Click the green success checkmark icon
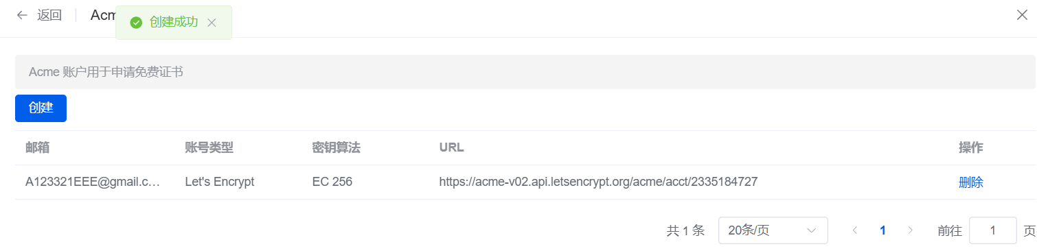Screen dimensions: 1037x251 tap(136, 23)
